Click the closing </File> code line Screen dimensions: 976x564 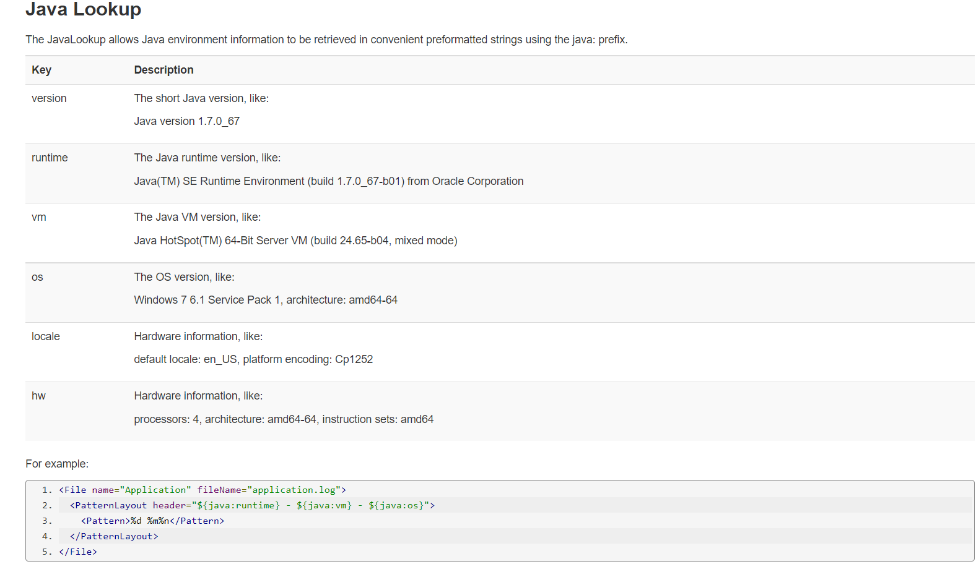point(78,552)
